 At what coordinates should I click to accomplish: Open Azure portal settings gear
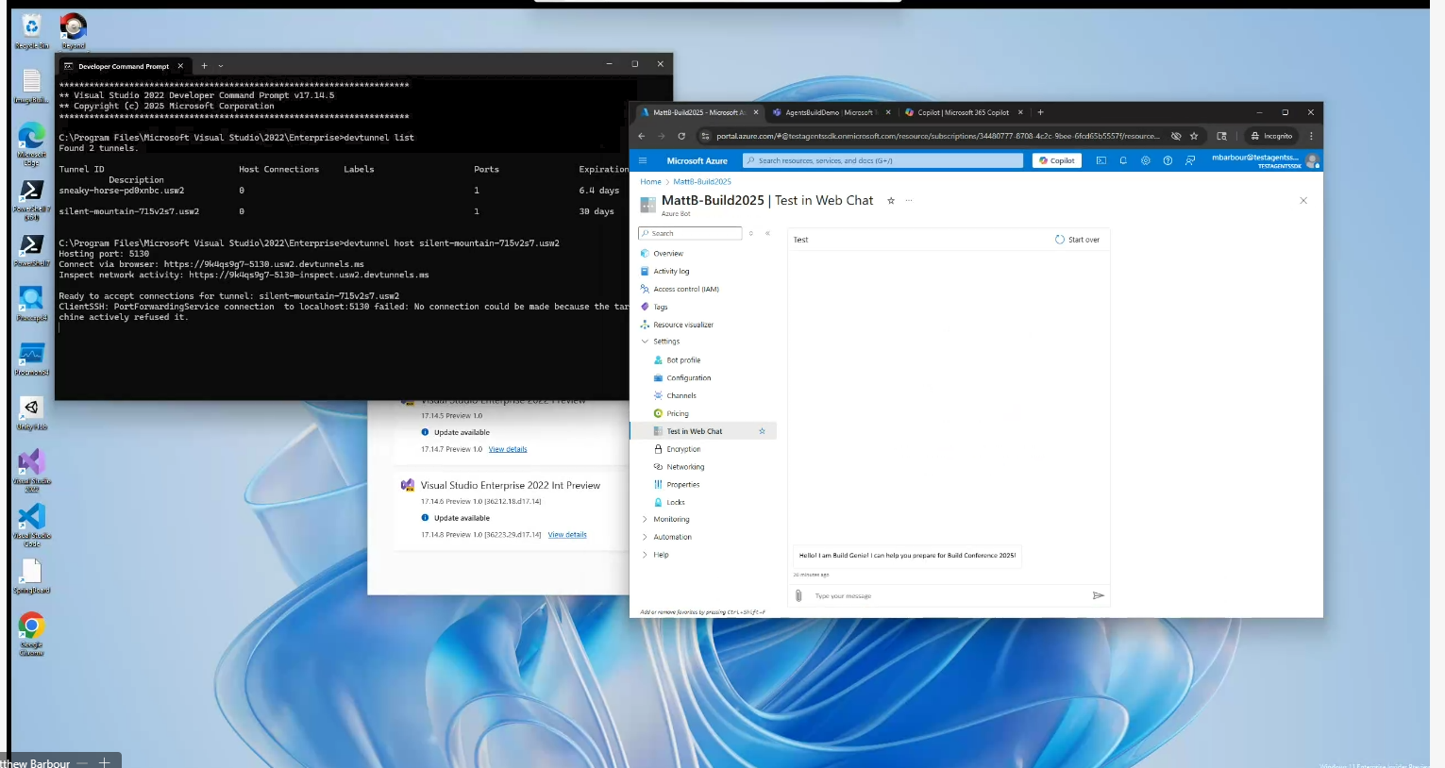click(1146, 160)
